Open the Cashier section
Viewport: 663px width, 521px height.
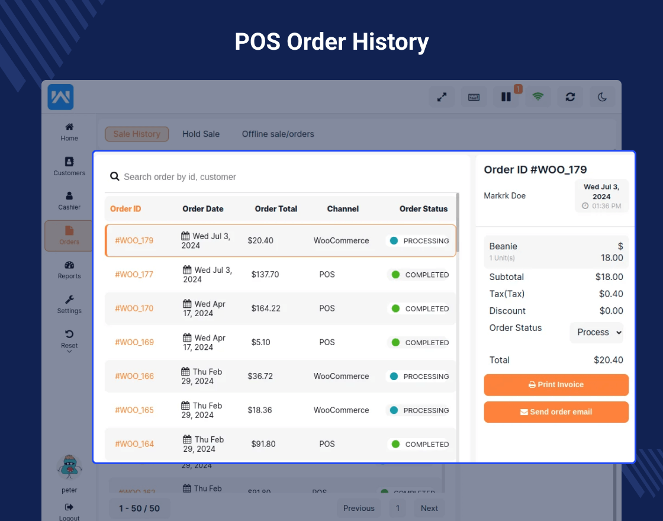pyautogui.click(x=69, y=200)
